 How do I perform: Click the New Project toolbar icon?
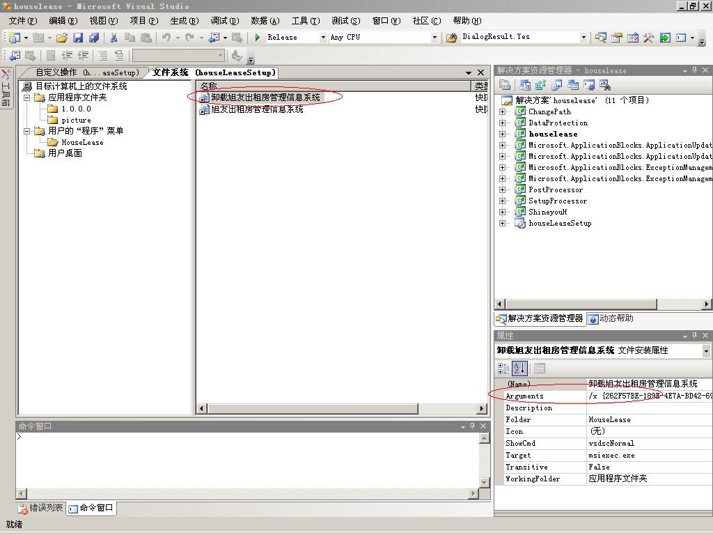click(x=15, y=38)
